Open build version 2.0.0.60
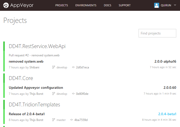180x127 pixels. (170, 88)
